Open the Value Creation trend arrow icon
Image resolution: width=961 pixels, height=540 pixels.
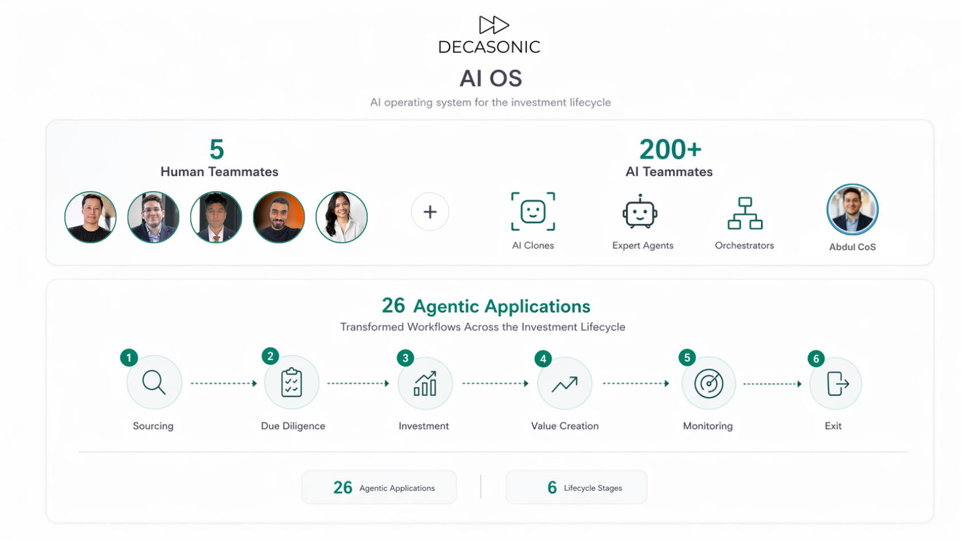564,383
